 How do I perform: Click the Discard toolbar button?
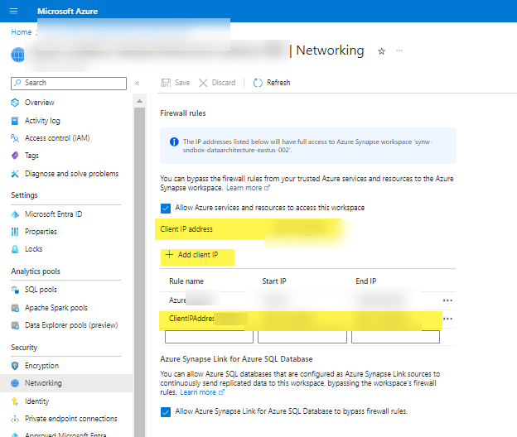[x=217, y=83]
